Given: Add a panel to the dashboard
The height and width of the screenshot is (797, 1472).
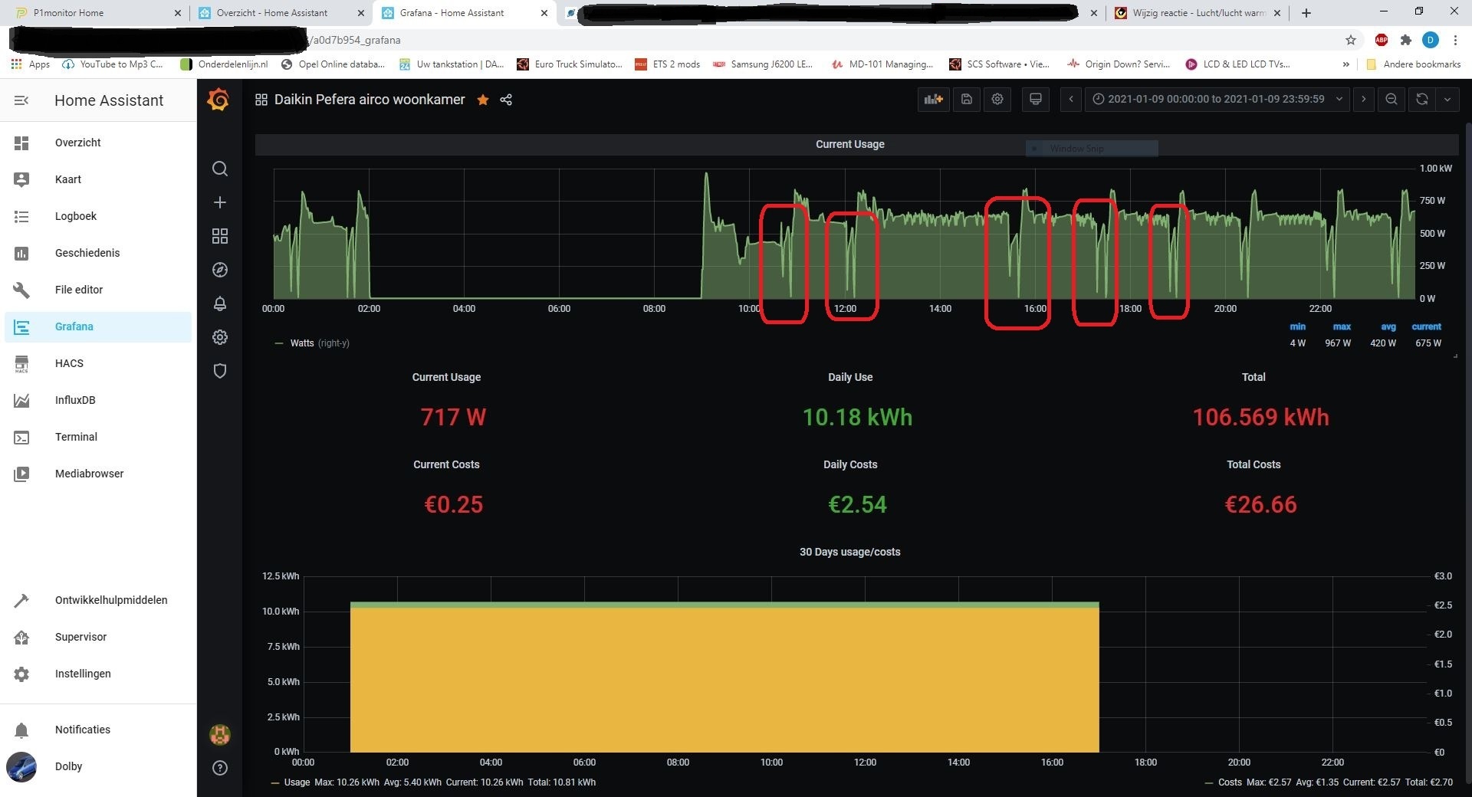Looking at the screenshot, I should coord(933,99).
